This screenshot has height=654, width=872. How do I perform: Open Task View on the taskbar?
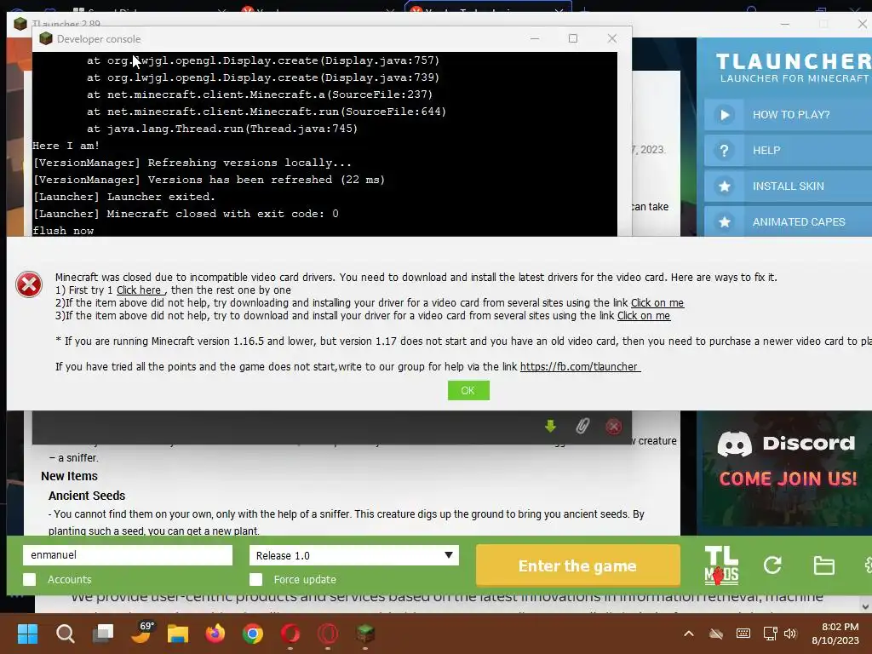pyautogui.click(x=103, y=633)
